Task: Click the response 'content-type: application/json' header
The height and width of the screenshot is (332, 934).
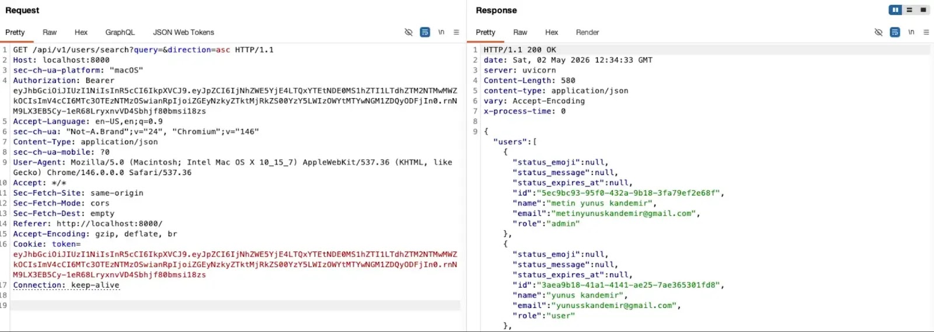Action: coord(556,90)
